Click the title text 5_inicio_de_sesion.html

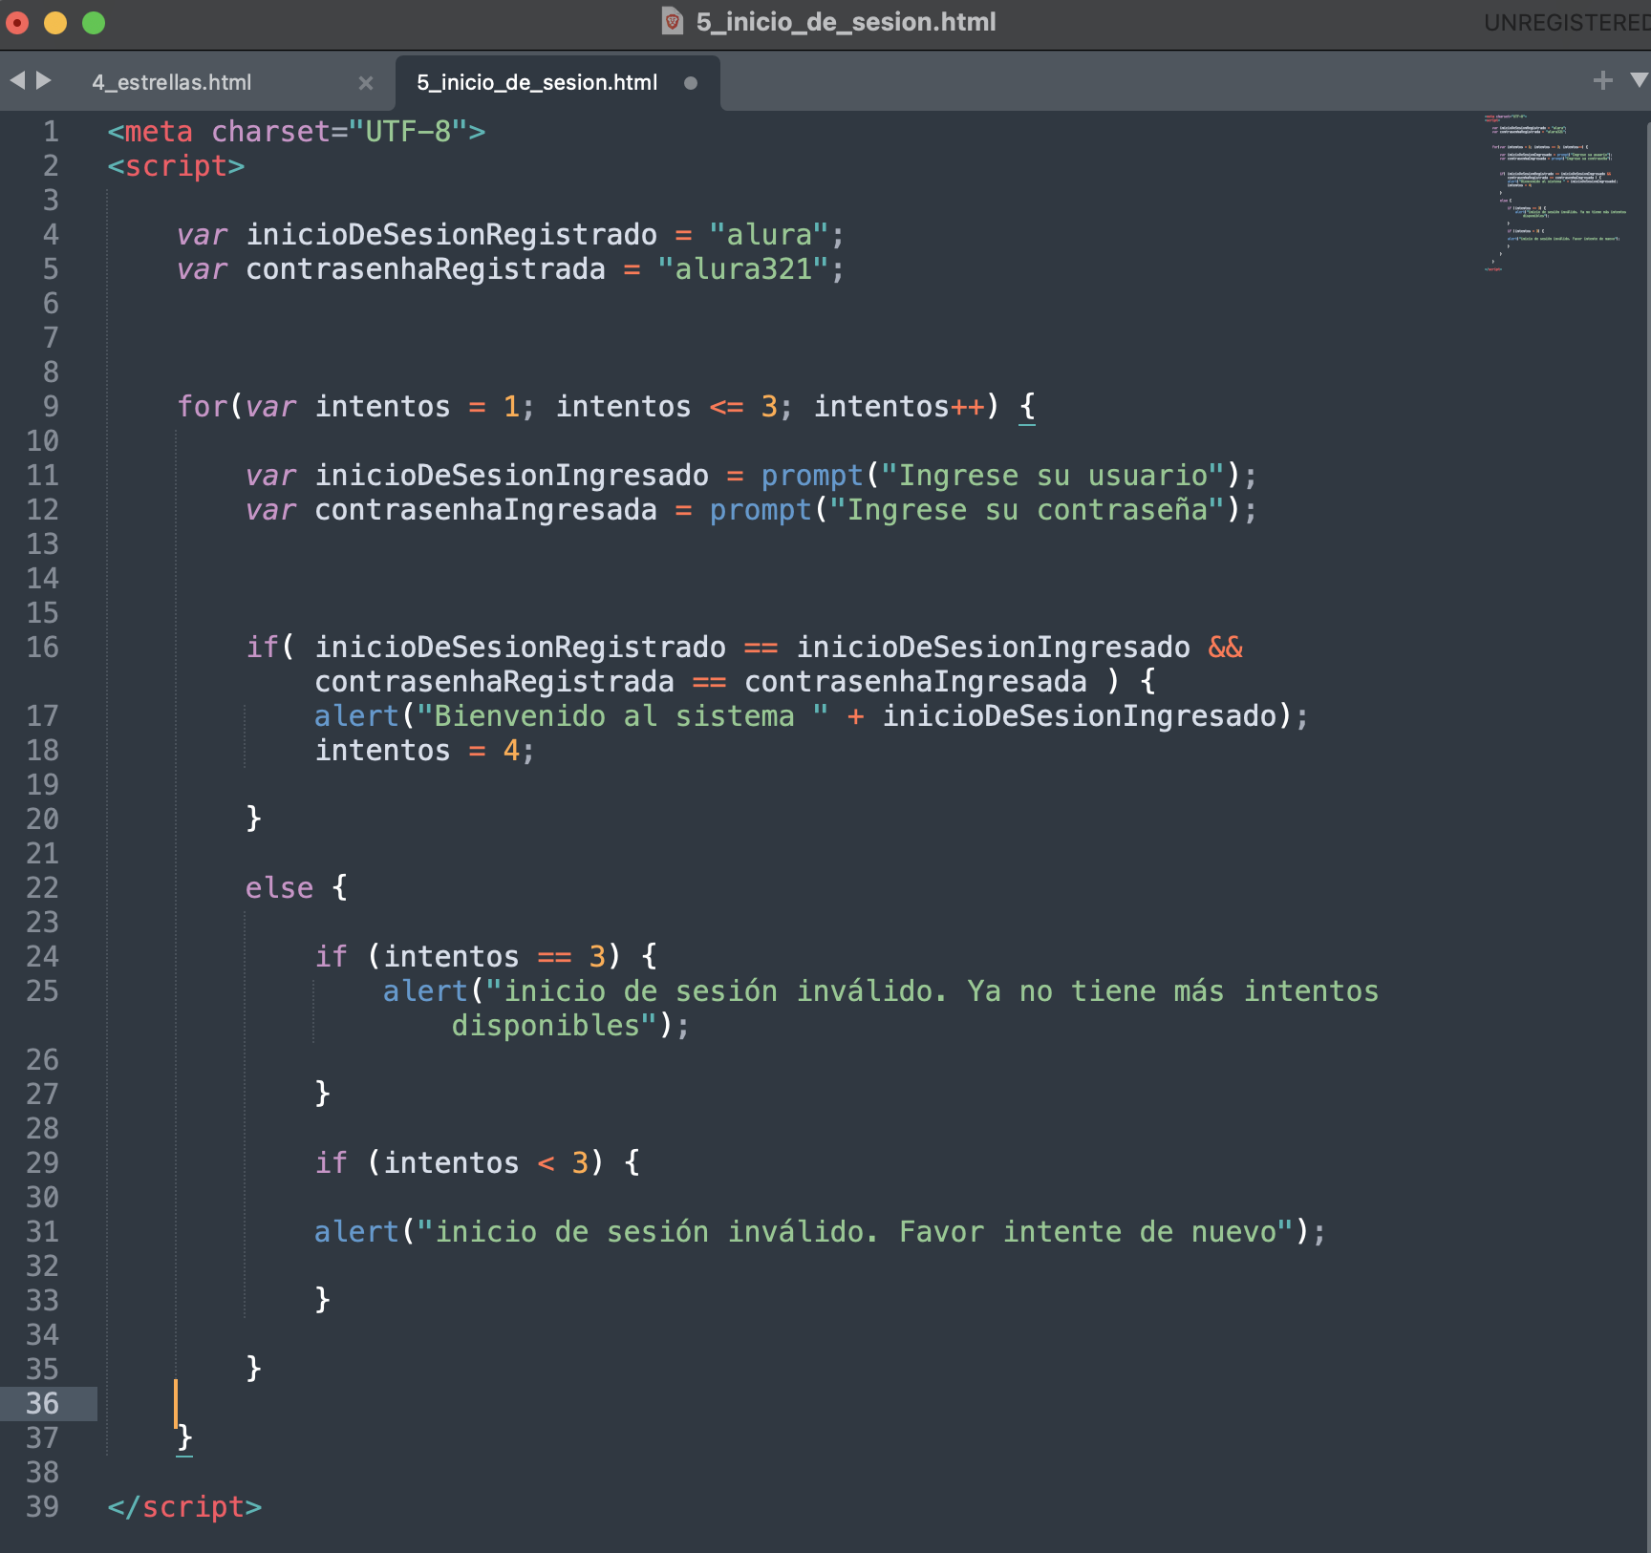[846, 21]
